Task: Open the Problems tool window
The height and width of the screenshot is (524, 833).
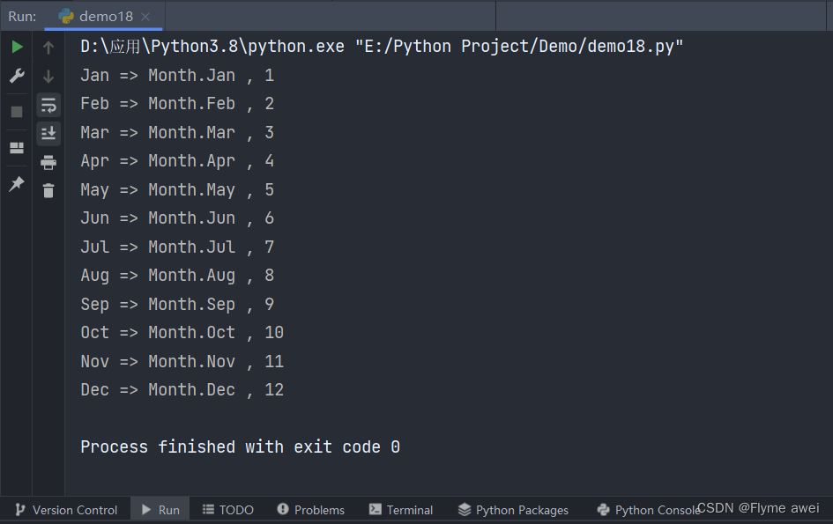Action: point(311,510)
